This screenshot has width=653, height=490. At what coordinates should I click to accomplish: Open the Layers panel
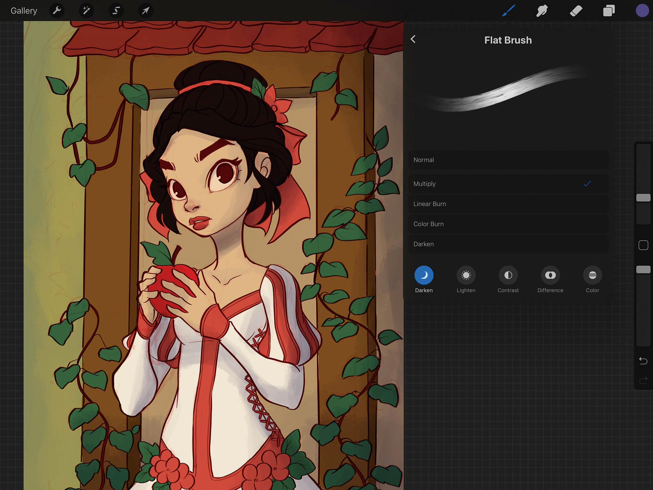point(609,11)
